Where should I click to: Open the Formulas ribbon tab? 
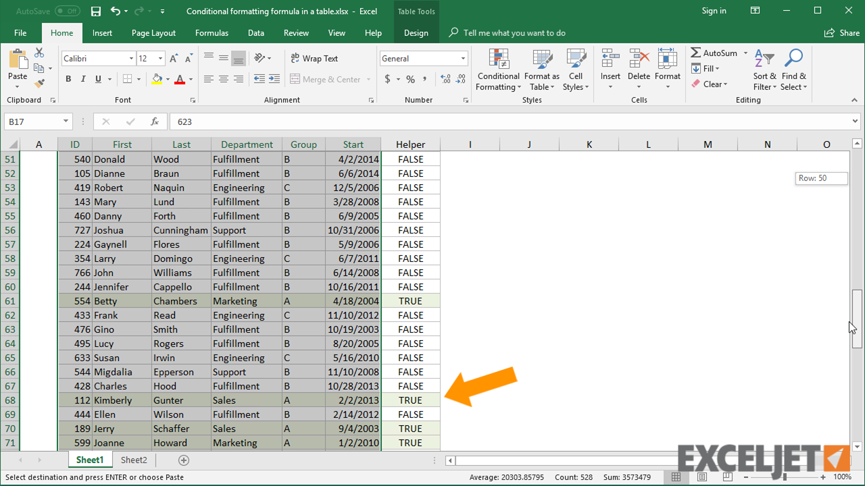(212, 32)
